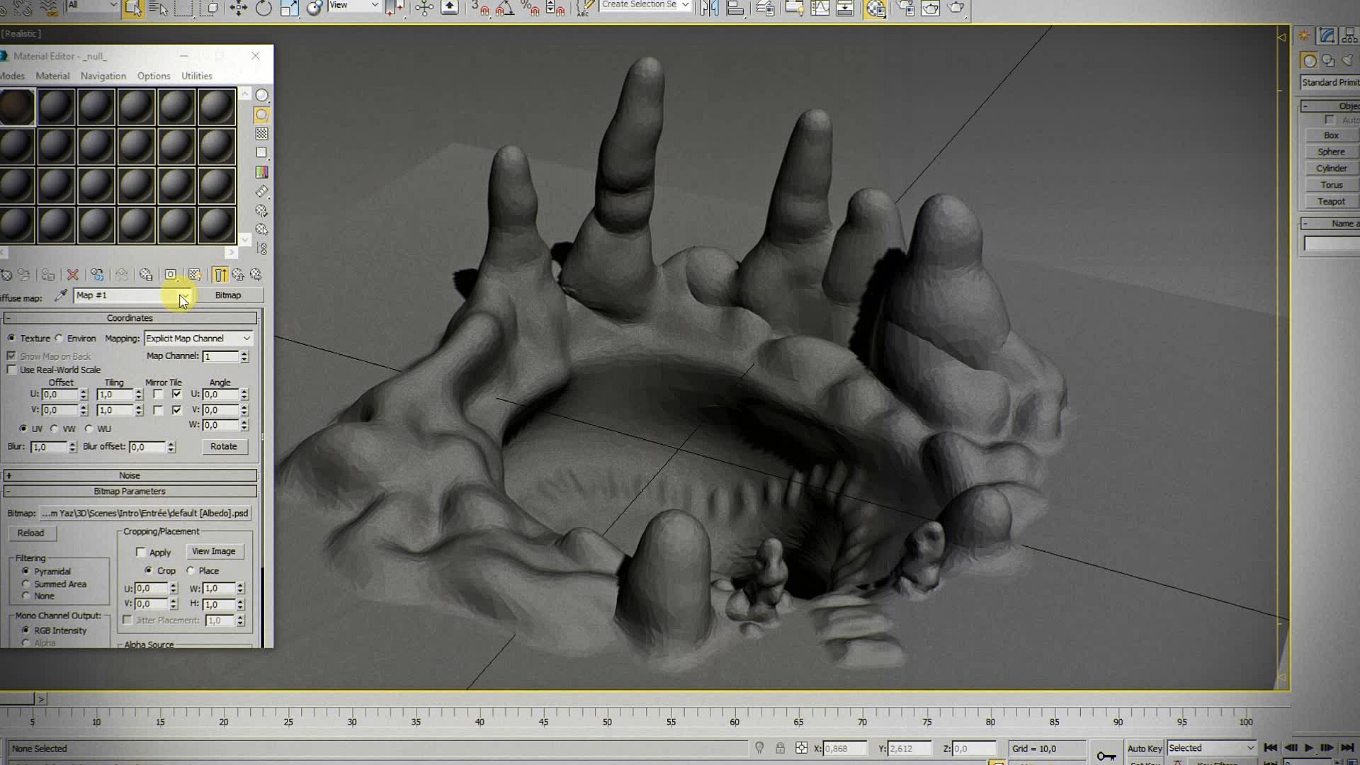The width and height of the screenshot is (1360, 765).
Task: Select the first brown material sample slot
Action: tap(17, 107)
